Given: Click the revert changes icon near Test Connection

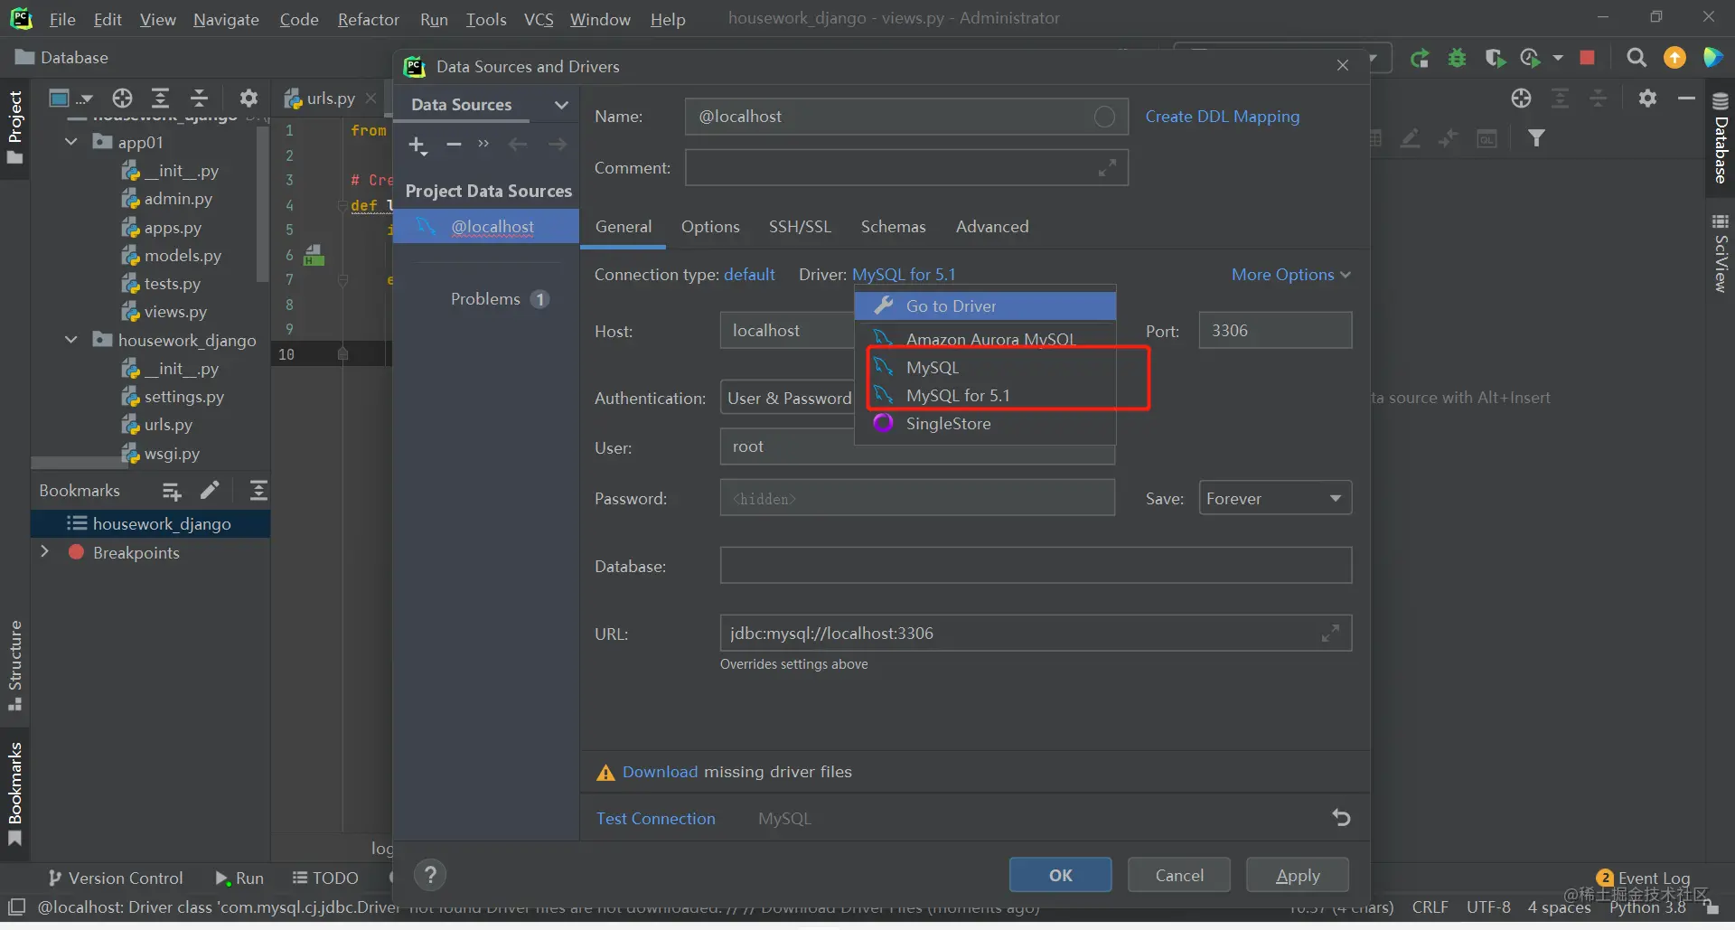Looking at the screenshot, I should coord(1341,818).
